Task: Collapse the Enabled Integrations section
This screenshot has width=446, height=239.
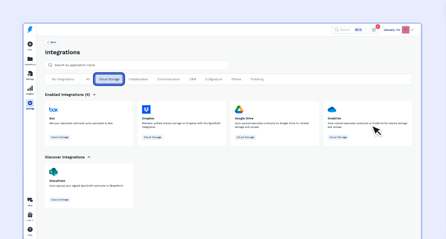Action: (94, 94)
